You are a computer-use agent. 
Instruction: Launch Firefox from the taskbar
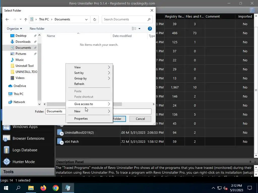(x=43, y=188)
